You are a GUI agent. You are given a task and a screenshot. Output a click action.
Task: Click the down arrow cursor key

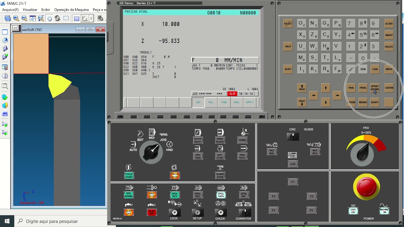pyautogui.click(x=325, y=102)
